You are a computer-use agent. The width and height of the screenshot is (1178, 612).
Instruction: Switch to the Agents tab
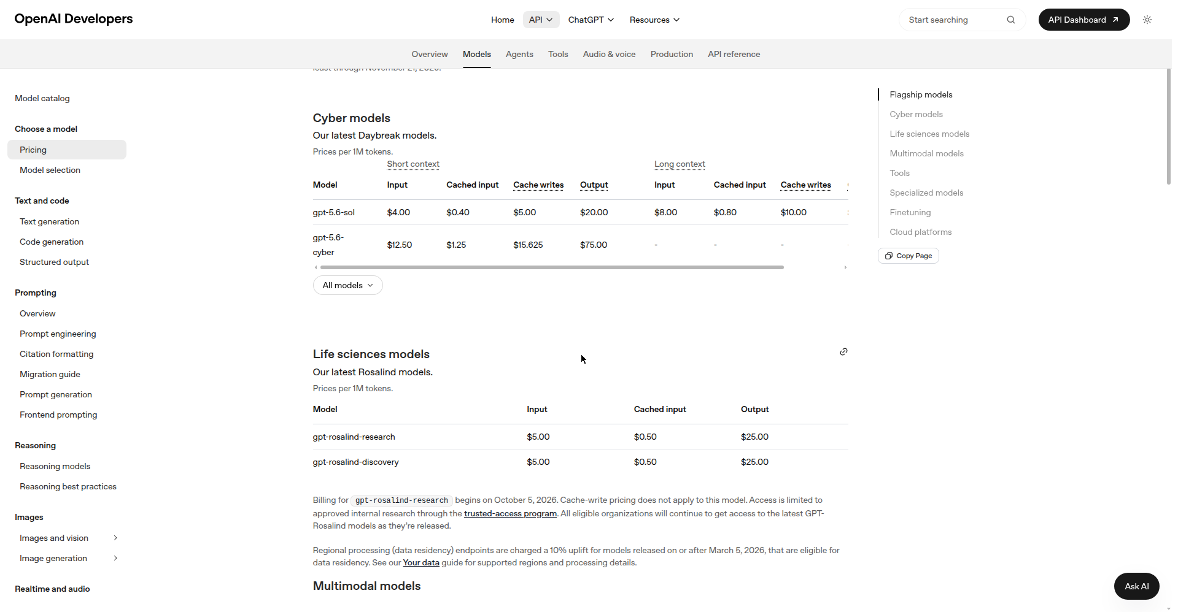[x=519, y=54]
